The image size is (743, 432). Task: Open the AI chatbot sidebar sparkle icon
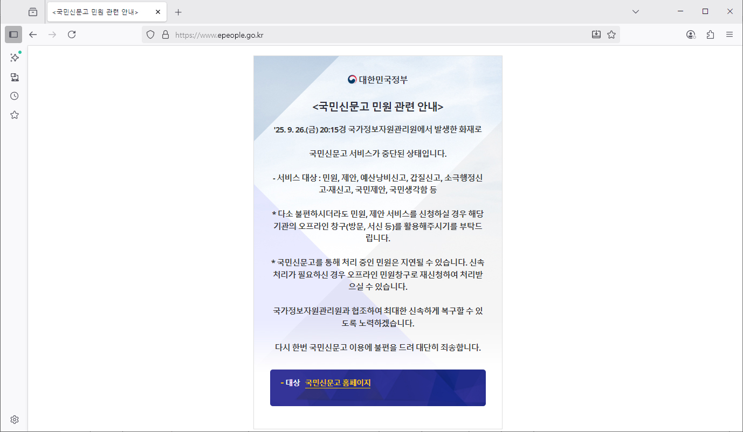pyautogui.click(x=14, y=58)
